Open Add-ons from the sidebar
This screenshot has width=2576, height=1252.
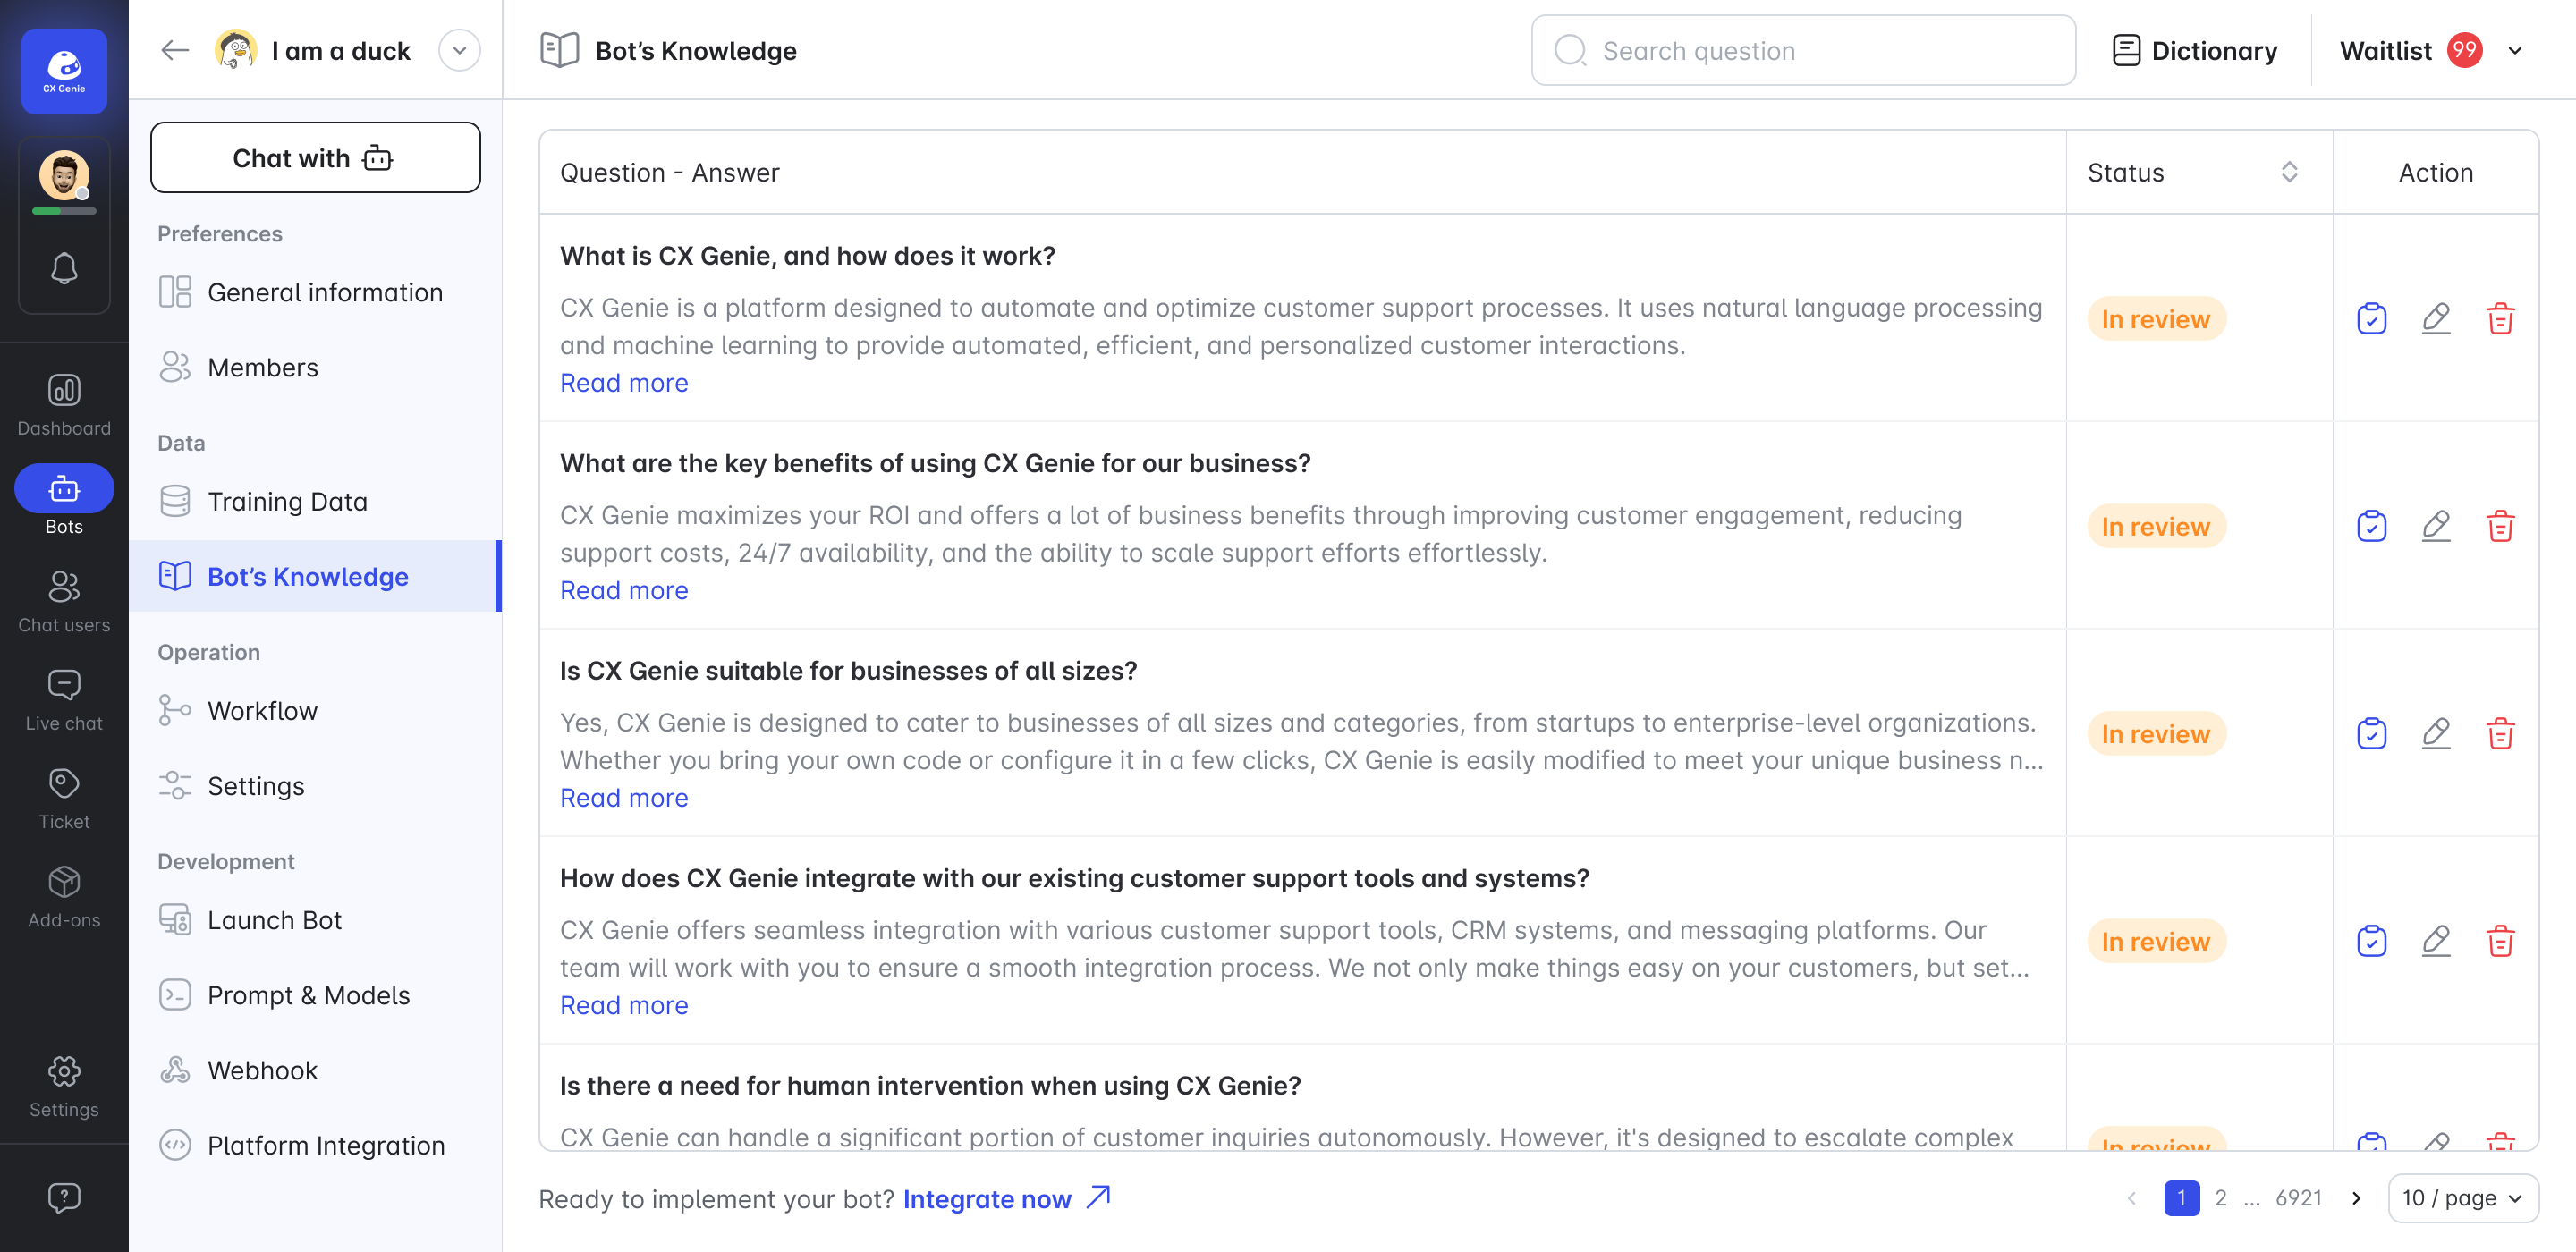[64, 897]
